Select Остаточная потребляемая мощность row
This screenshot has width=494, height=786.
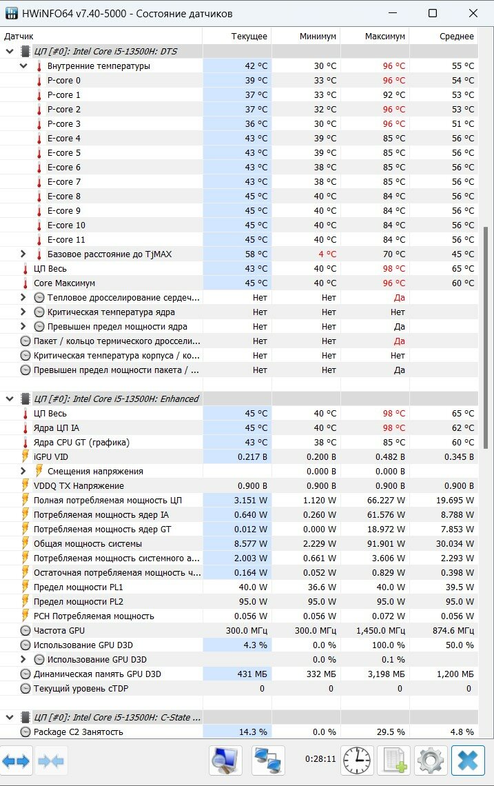point(239,572)
